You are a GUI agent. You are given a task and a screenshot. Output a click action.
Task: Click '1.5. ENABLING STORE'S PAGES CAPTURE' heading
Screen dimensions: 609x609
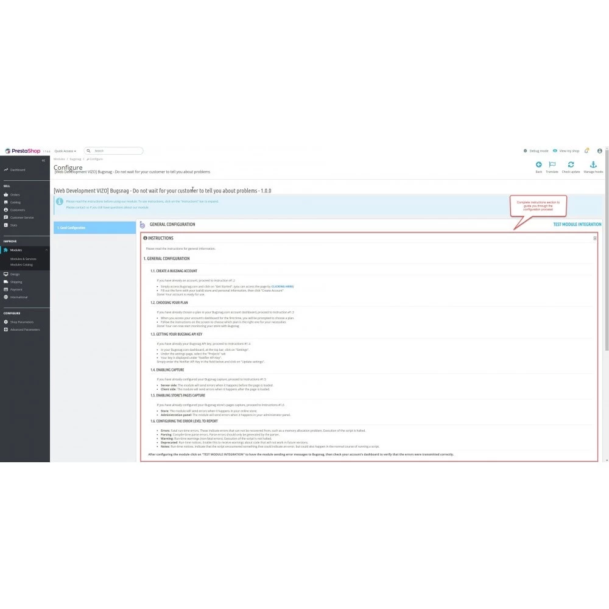(177, 395)
